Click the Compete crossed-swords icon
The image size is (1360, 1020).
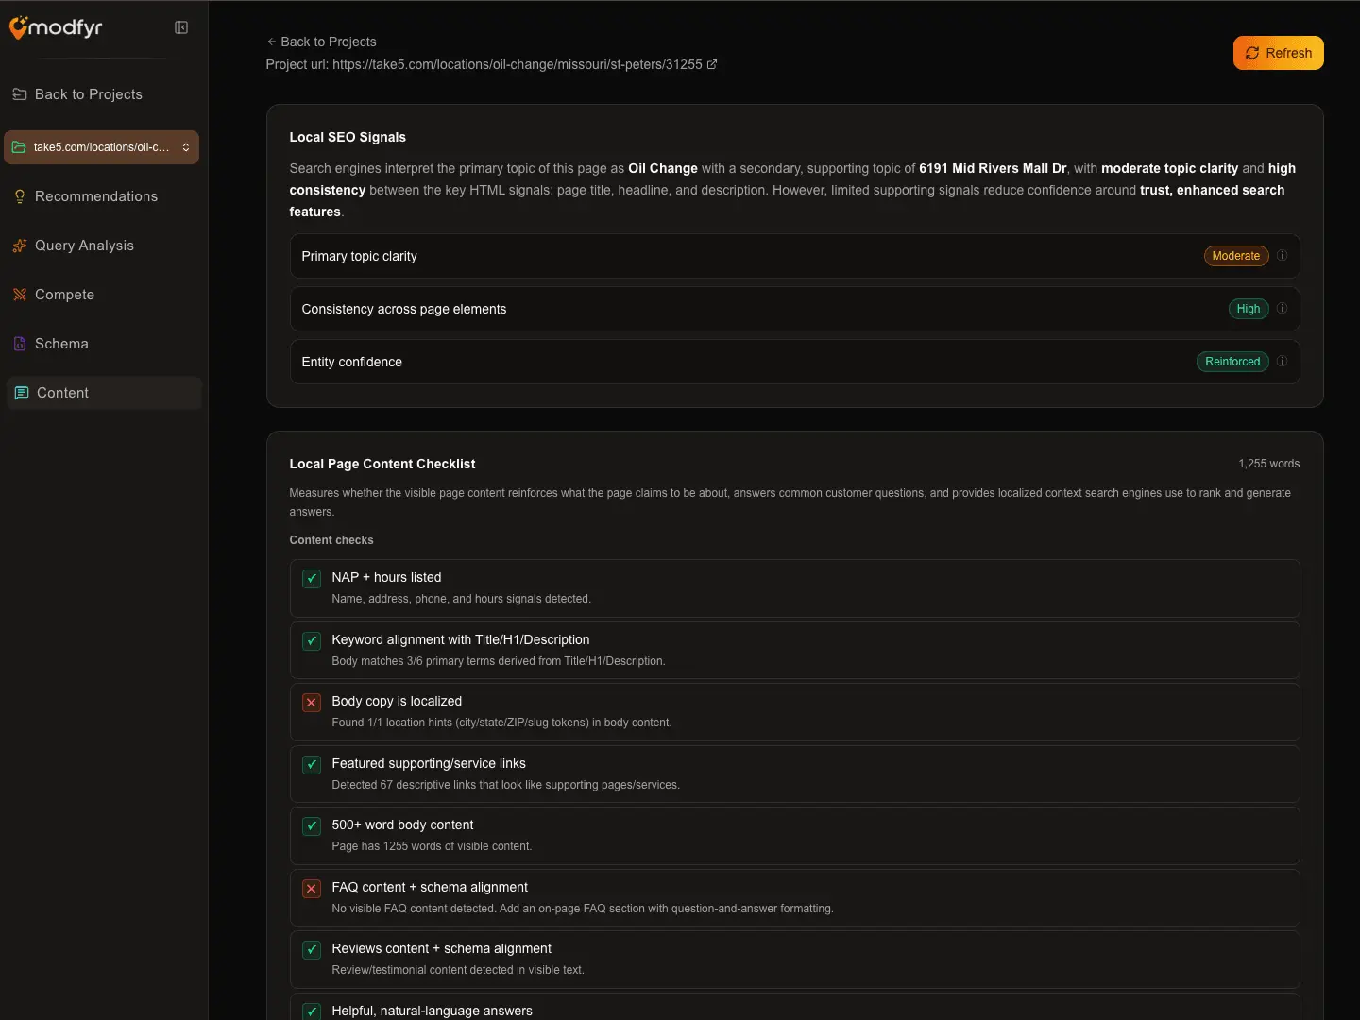coord(20,295)
